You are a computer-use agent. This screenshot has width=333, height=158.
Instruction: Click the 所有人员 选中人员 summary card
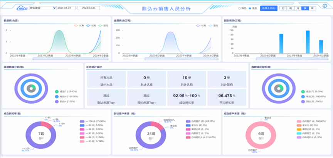(x=106, y=79)
